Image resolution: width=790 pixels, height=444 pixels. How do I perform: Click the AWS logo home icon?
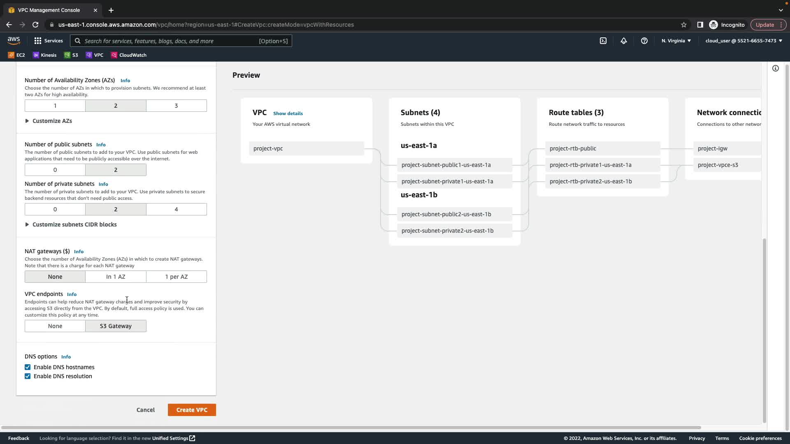click(14, 40)
